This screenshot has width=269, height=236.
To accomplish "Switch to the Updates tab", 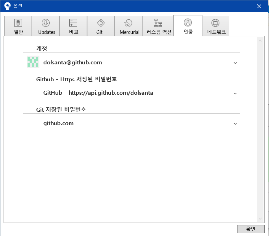I will point(46,26).
